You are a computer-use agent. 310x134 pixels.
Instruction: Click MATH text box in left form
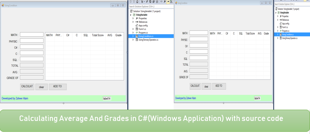click(x=32, y=34)
